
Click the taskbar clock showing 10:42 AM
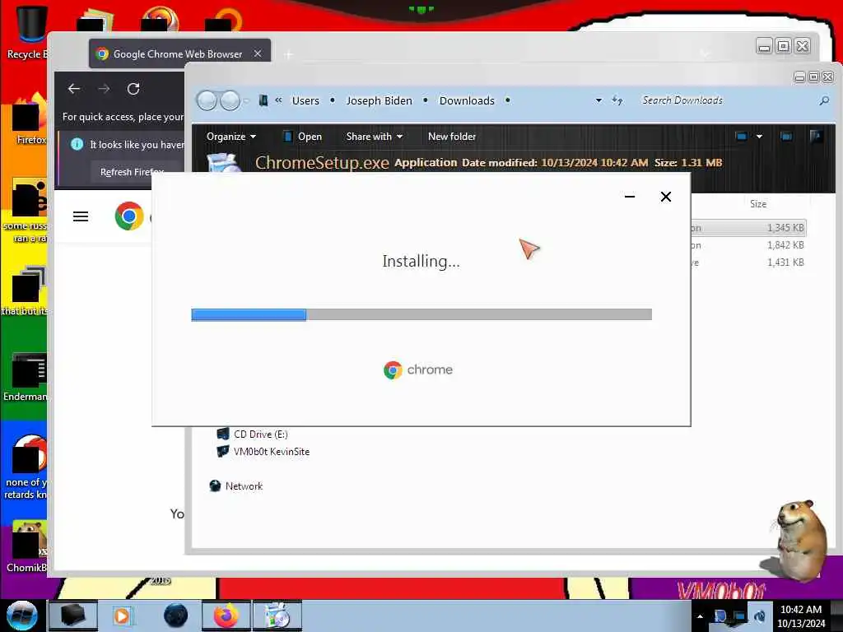point(801,616)
